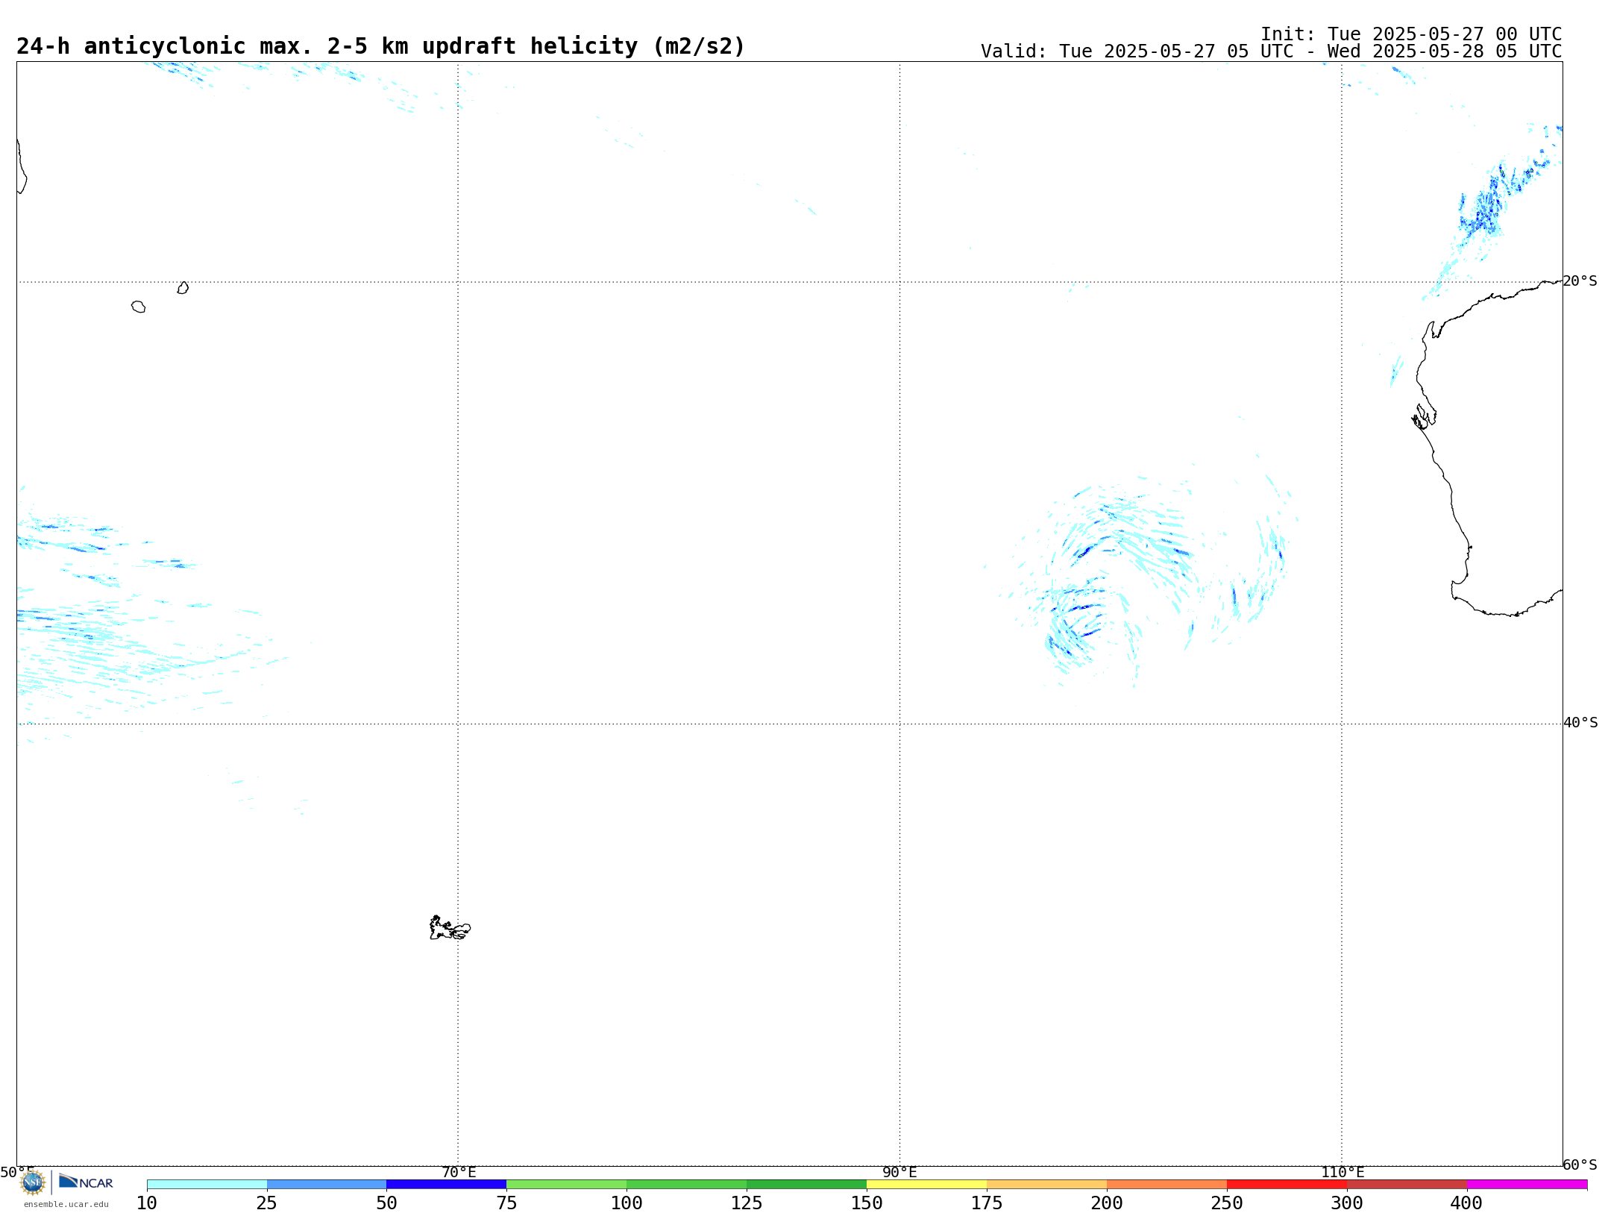Click the light orange 175-200 color swatch
Image resolution: width=1611 pixels, height=1213 pixels.
click(x=1047, y=1185)
